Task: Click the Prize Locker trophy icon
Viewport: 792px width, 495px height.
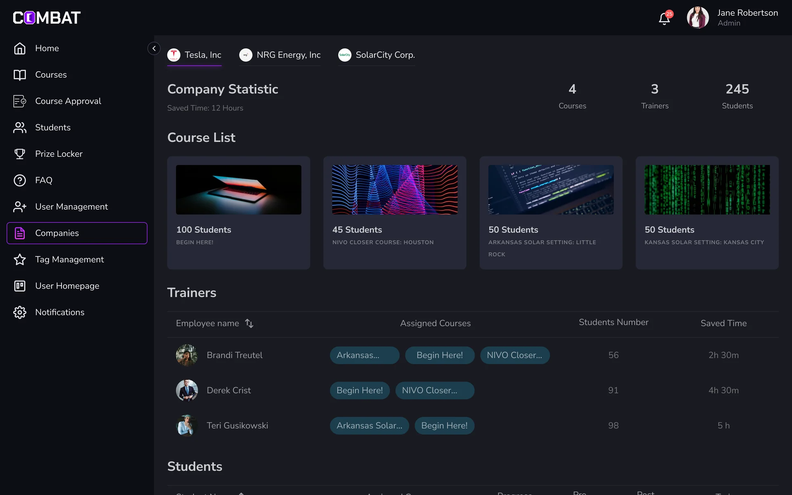Action: pyautogui.click(x=20, y=154)
